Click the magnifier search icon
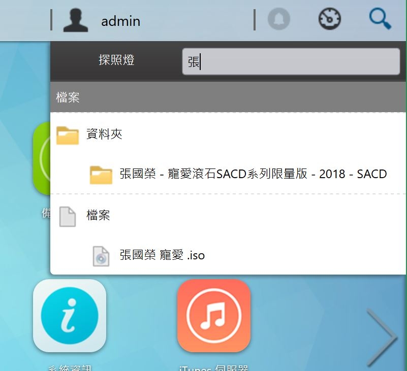The height and width of the screenshot is (371, 407). 380,19
